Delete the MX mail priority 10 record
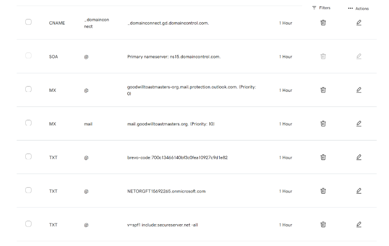Screen dimensions: 389x246 [323, 123]
